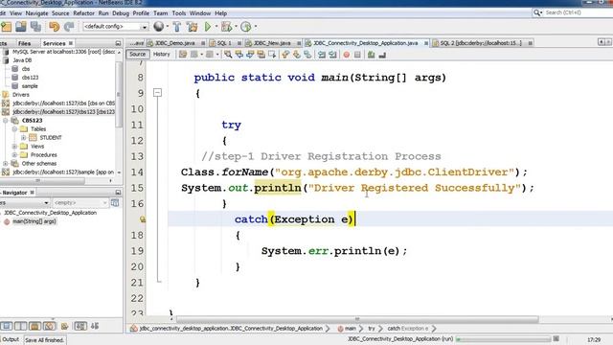Viewport: 613px width, 345px height.
Task: Click the Save All toolbar icon
Action: (36, 27)
